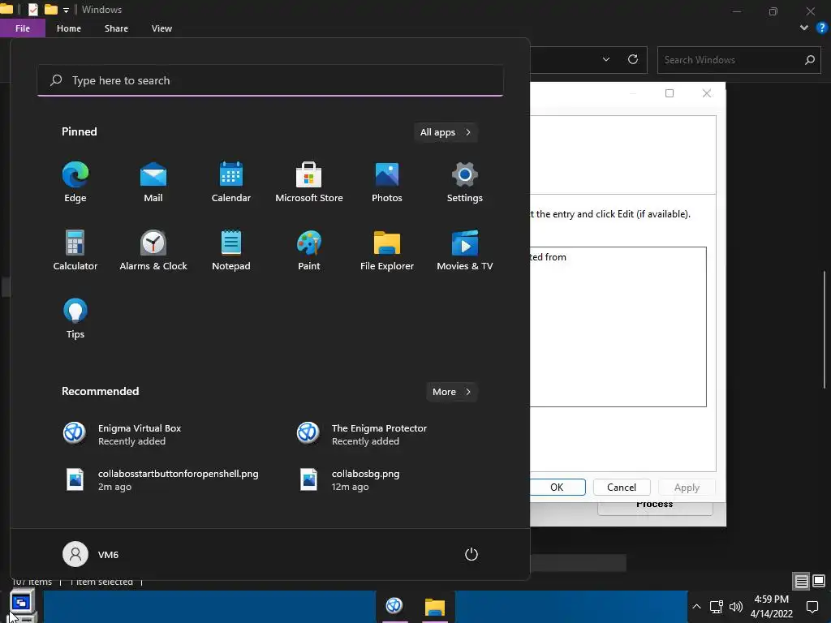This screenshot has width=831, height=623.
Task: Click the power button in Start menu
Action: [471, 554]
